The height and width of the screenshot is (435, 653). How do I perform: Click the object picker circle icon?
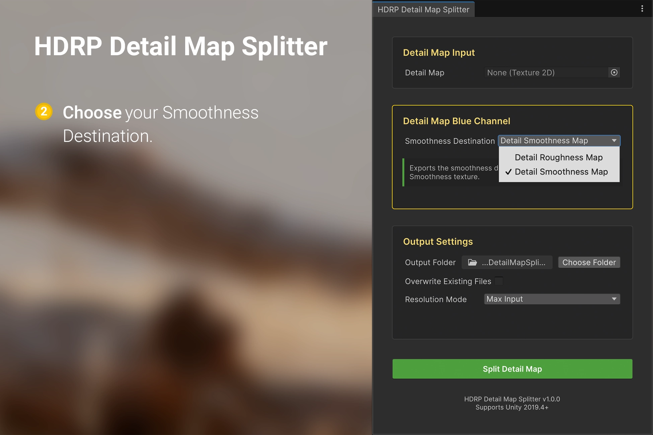614,73
